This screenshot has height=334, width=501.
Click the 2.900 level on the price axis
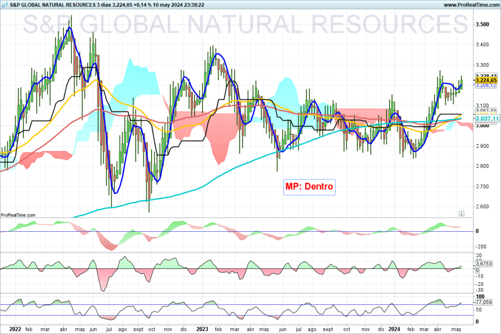[x=482, y=146]
